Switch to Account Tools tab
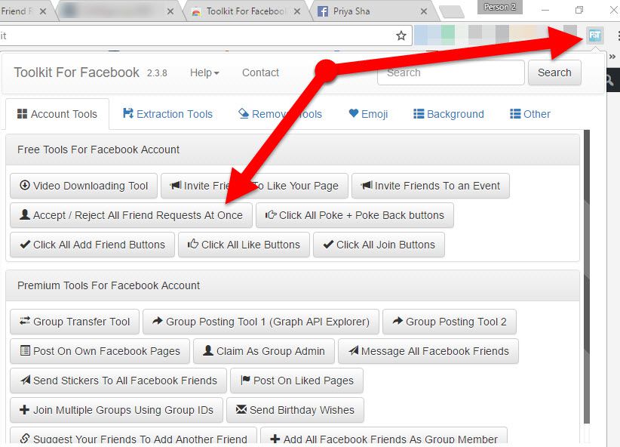620x447 pixels. point(57,114)
